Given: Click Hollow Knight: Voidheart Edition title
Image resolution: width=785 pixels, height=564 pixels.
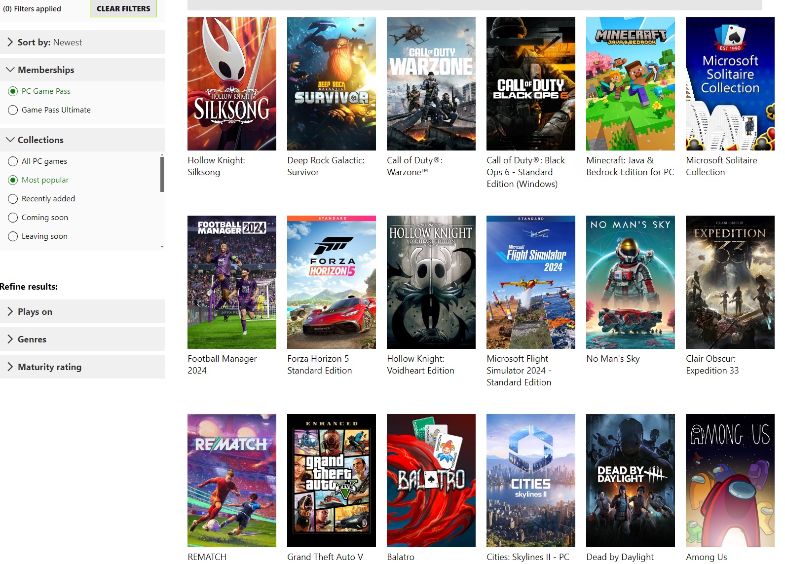Looking at the screenshot, I should (x=420, y=365).
